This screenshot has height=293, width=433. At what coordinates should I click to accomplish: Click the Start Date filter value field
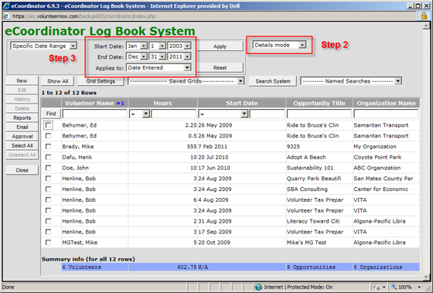(267, 114)
